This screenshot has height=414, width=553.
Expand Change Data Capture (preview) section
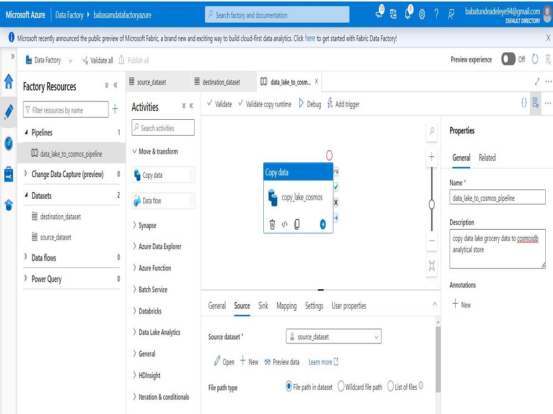(26, 173)
